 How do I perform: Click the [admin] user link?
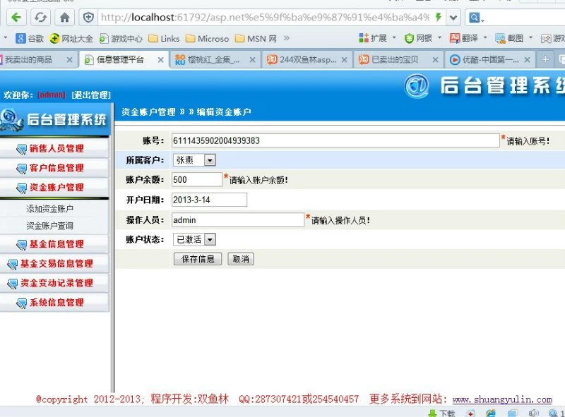(x=52, y=95)
